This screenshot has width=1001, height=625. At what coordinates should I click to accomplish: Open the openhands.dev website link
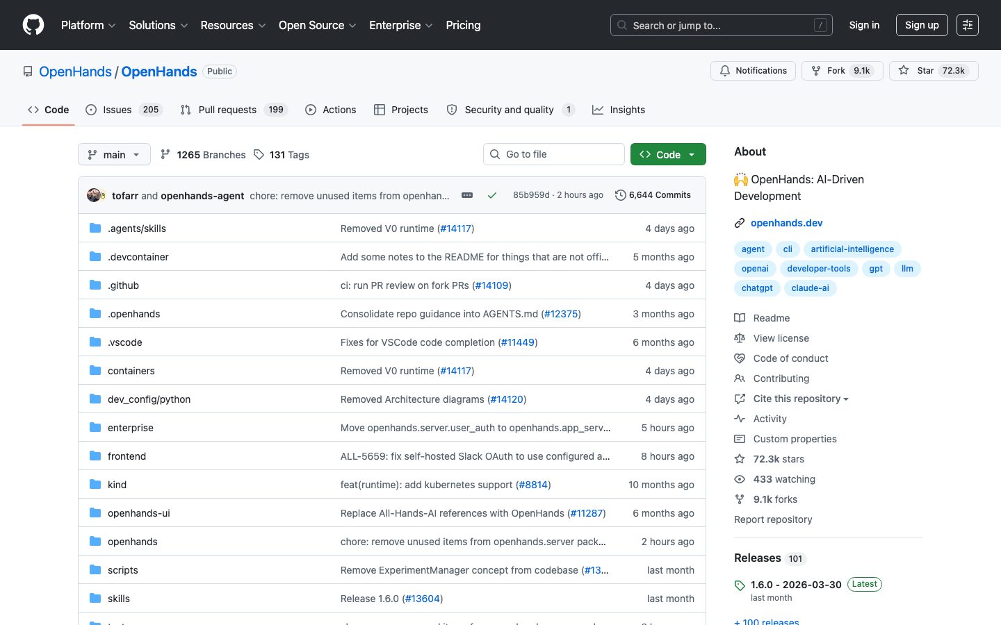click(786, 223)
